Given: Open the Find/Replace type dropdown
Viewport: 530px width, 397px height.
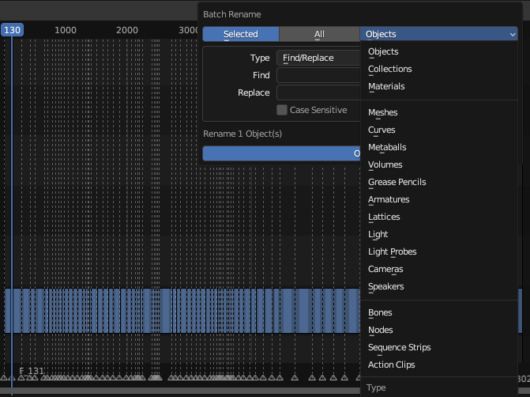Looking at the screenshot, I should [x=318, y=58].
